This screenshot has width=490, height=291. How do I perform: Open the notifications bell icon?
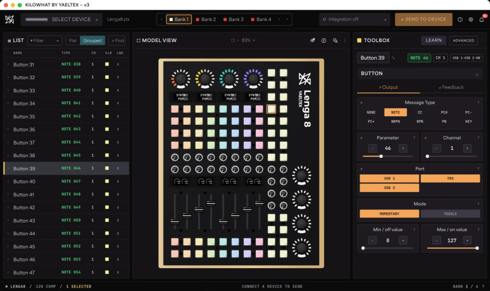(x=481, y=19)
